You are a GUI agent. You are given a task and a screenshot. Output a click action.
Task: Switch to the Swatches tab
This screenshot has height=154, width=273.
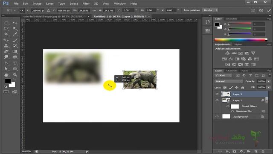[x=231, y=19]
